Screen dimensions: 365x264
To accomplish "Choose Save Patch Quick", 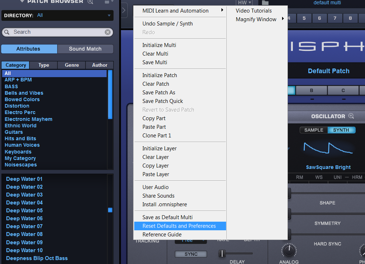I will point(180,101).
